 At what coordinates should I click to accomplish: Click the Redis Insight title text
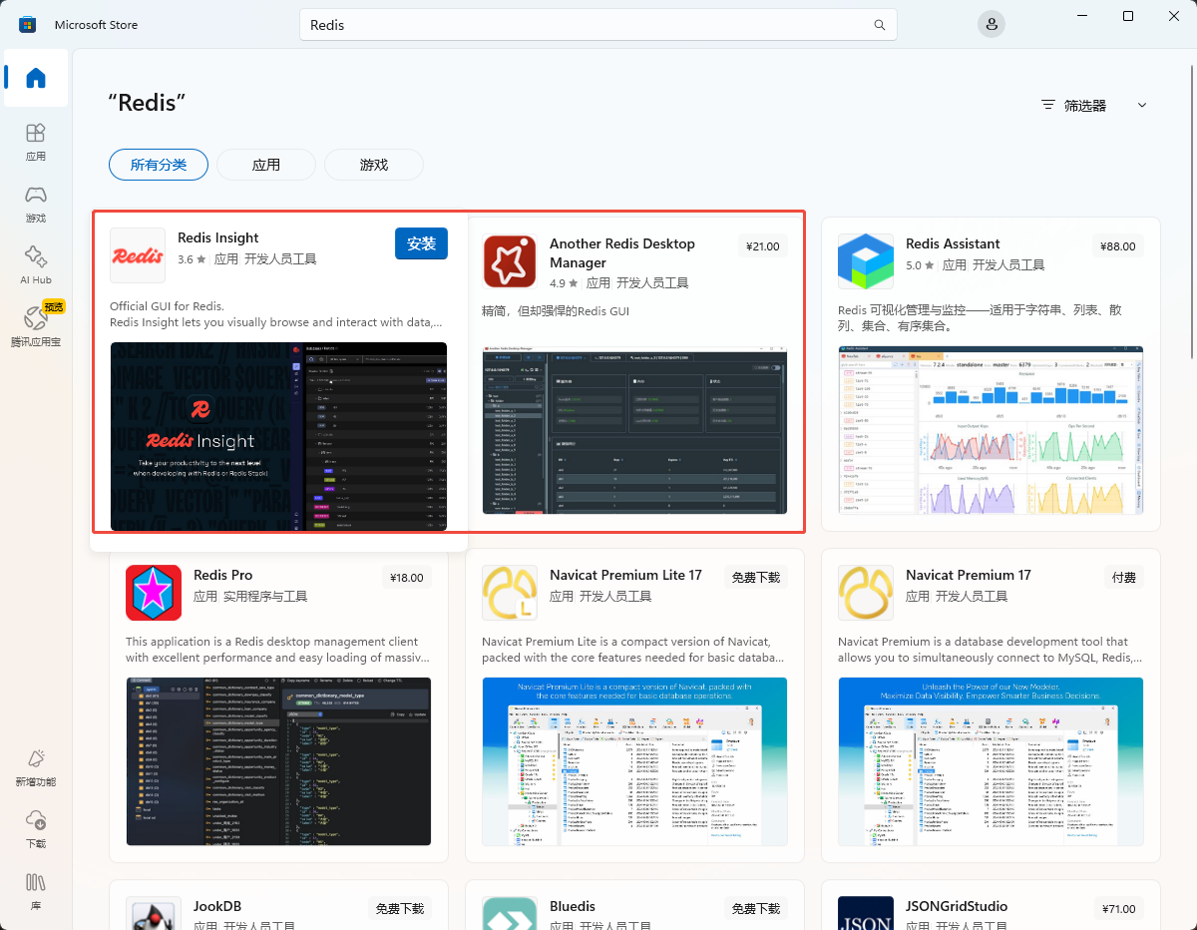click(x=218, y=237)
